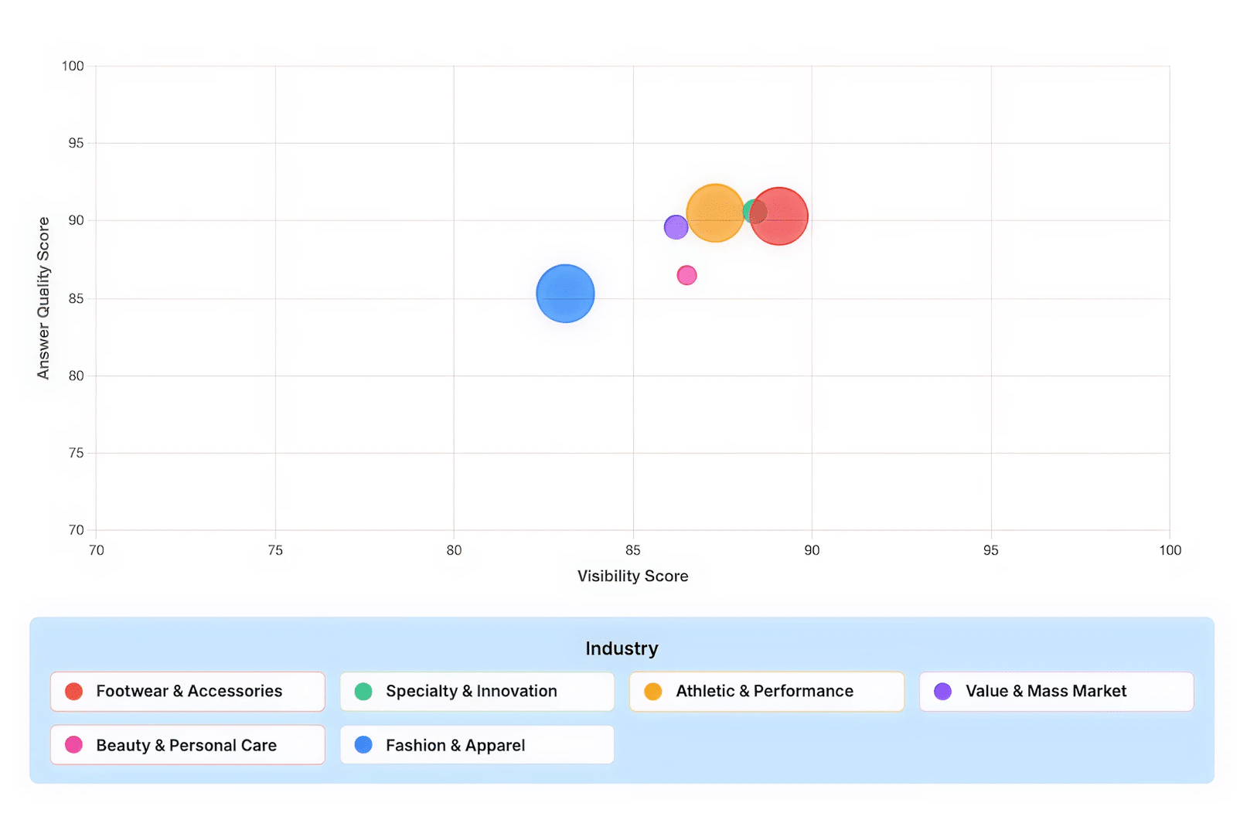Click the orange legend dot for Athletic
Screen dimensions: 1240x830
[653, 691]
